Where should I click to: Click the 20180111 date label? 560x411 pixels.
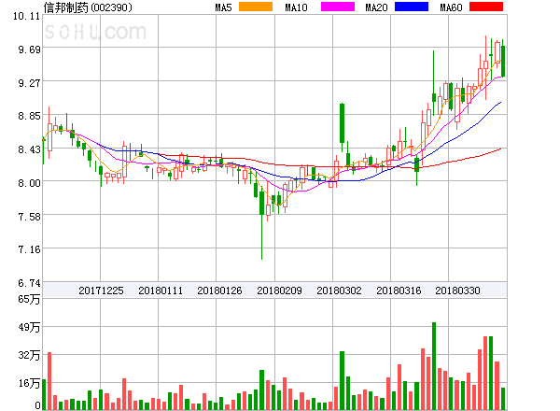[x=161, y=291]
